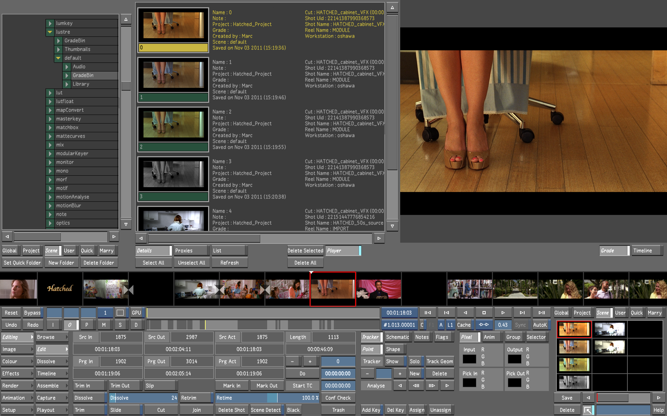667x416 pixels.
Task: Click the stop playback button
Action: coord(484,313)
